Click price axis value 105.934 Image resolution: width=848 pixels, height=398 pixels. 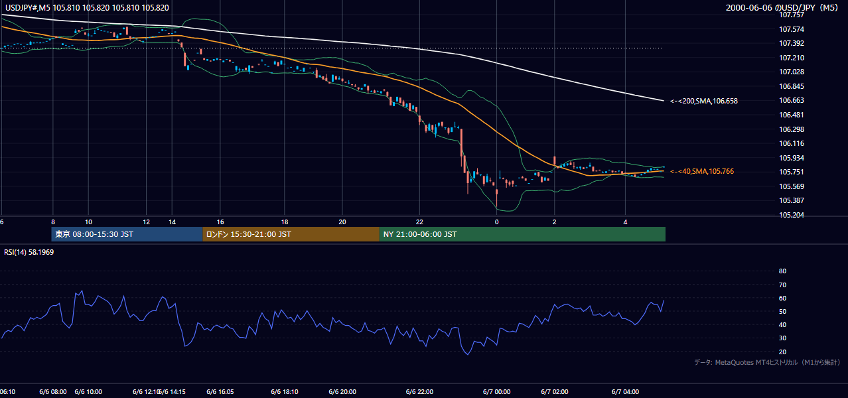click(791, 158)
